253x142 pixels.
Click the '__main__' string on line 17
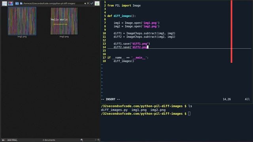(x=139, y=58)
